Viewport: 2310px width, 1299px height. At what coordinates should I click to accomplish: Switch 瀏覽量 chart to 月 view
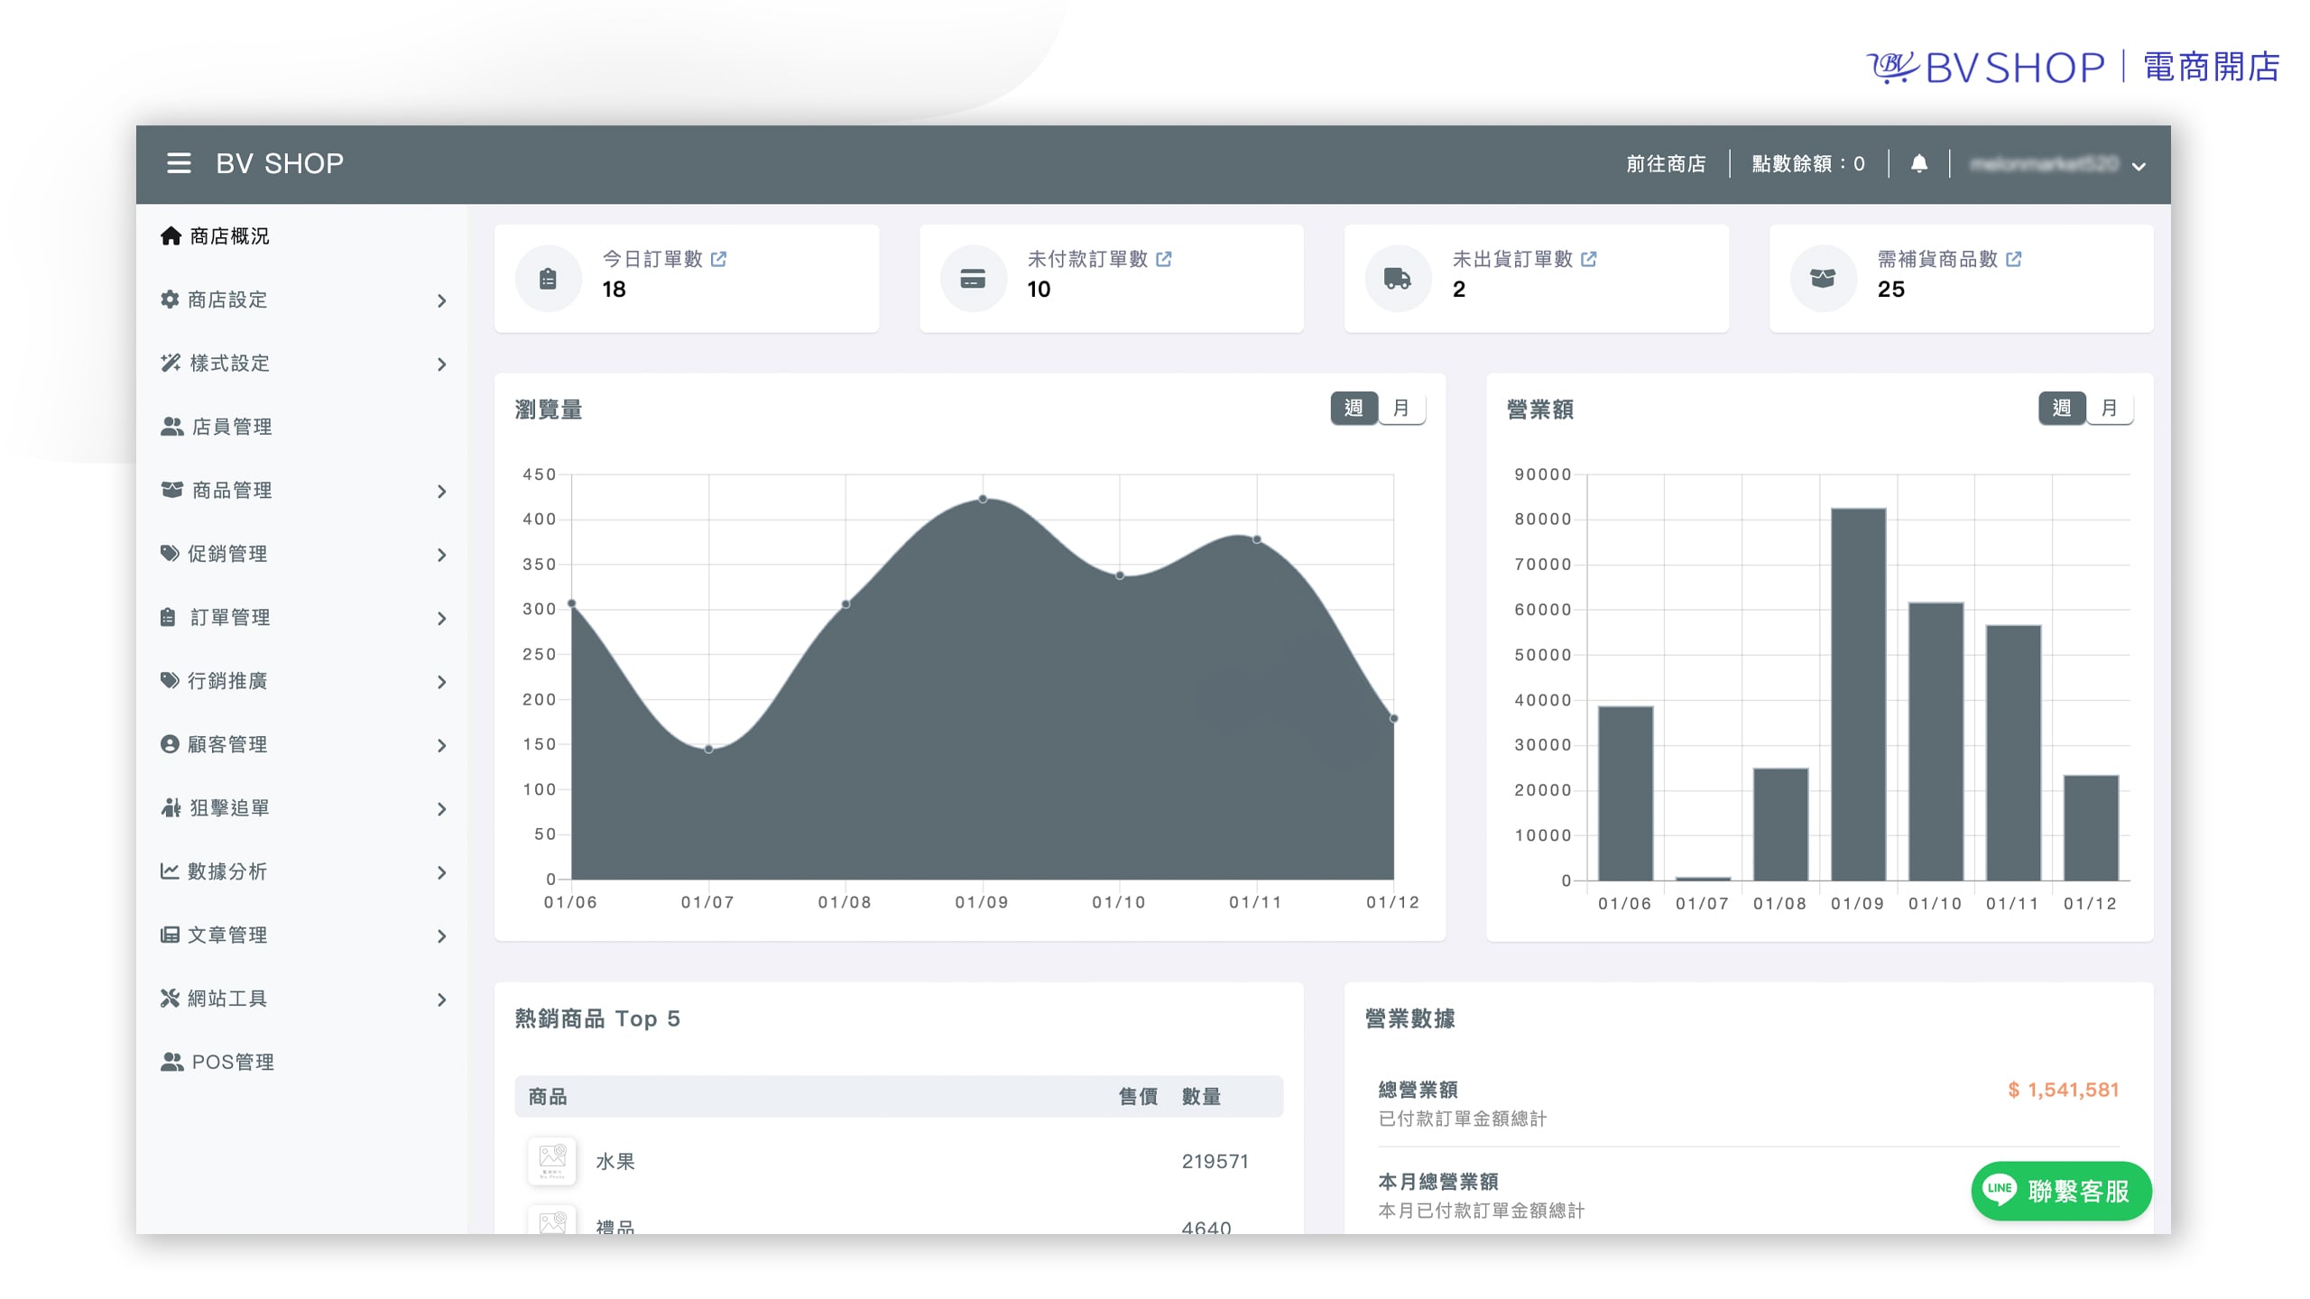[1401, 408]
